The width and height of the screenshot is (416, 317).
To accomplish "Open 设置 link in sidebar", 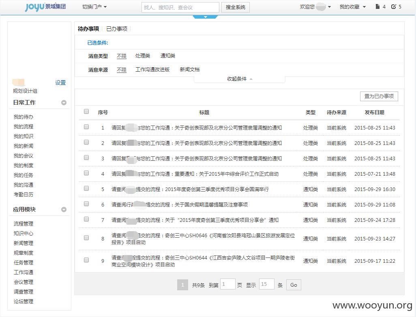I will click(x=60, y=83).
